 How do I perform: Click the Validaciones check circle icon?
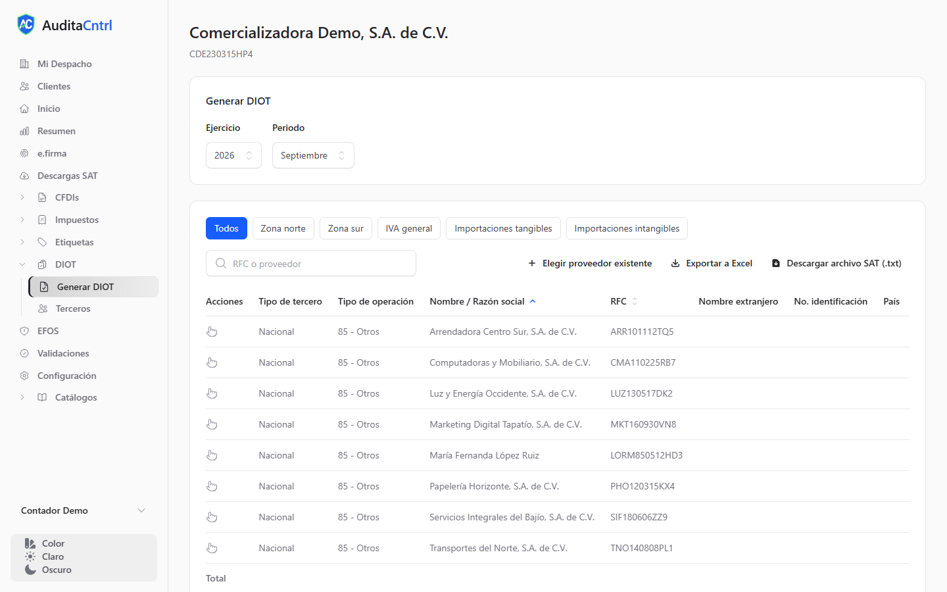tap(24, 353)
